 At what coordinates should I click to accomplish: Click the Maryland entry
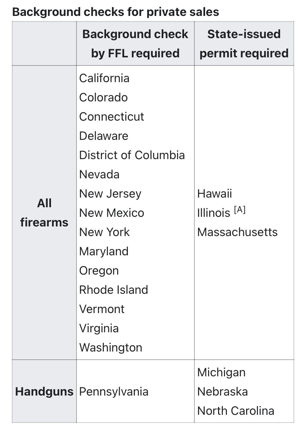103,251
